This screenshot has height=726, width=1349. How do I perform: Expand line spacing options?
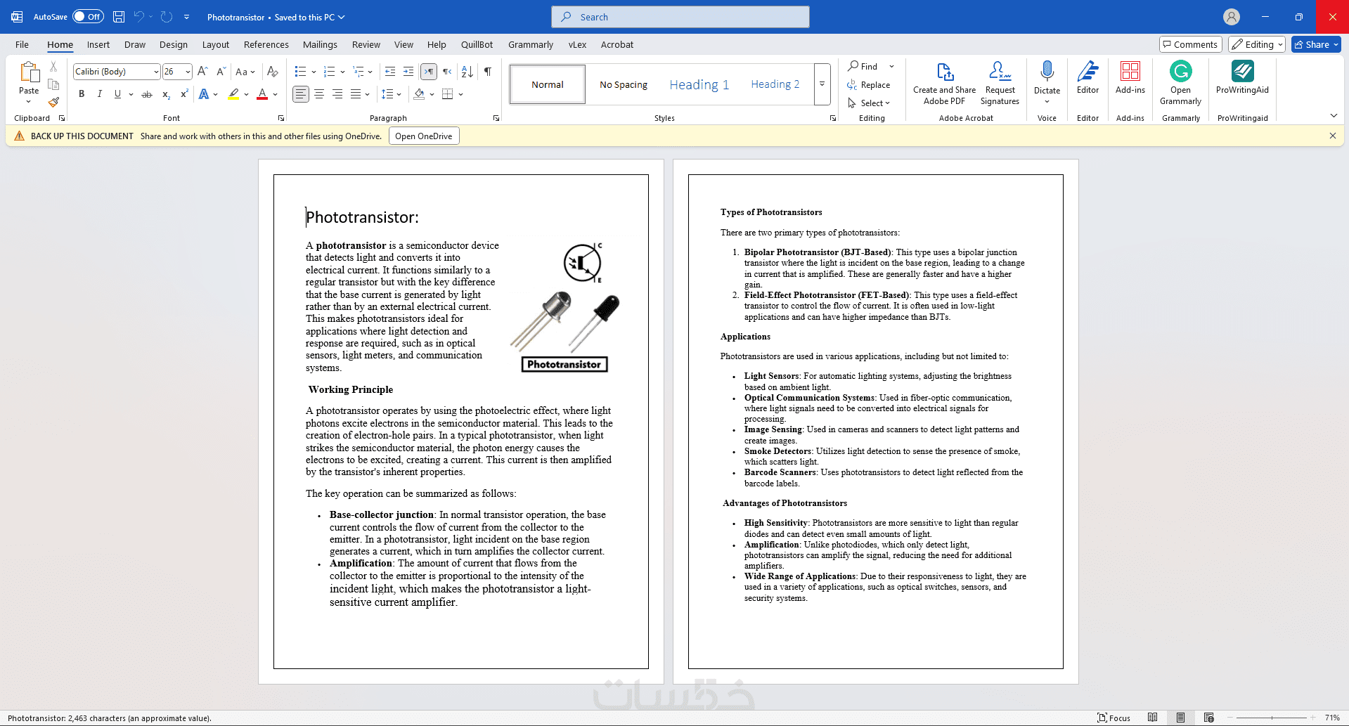click(x=391, y=94)
